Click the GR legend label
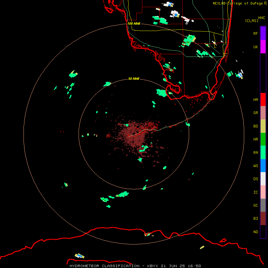This screenshot has width=268, height=268. pyautogui.click(x=255, y=113)
